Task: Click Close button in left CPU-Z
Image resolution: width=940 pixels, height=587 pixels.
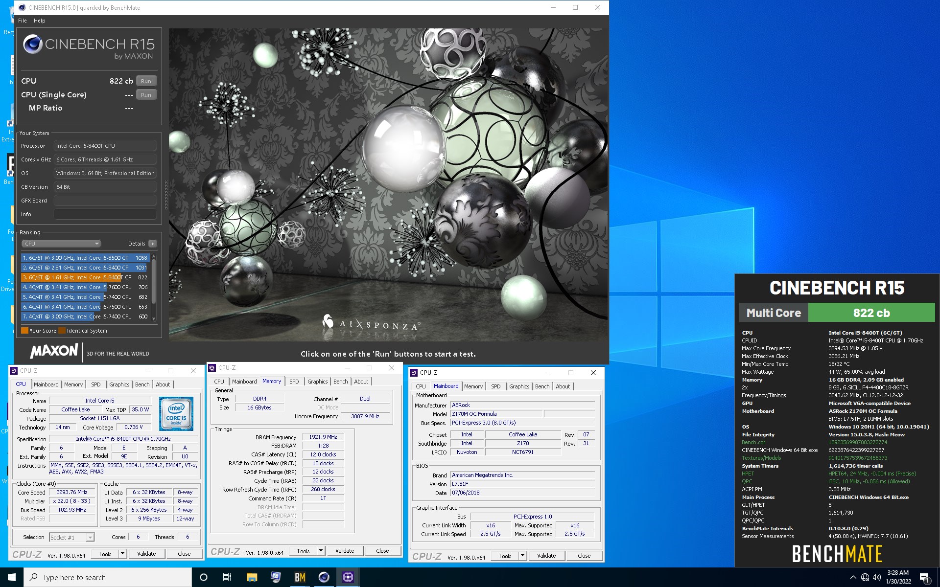Action: [x=184, y=554]
